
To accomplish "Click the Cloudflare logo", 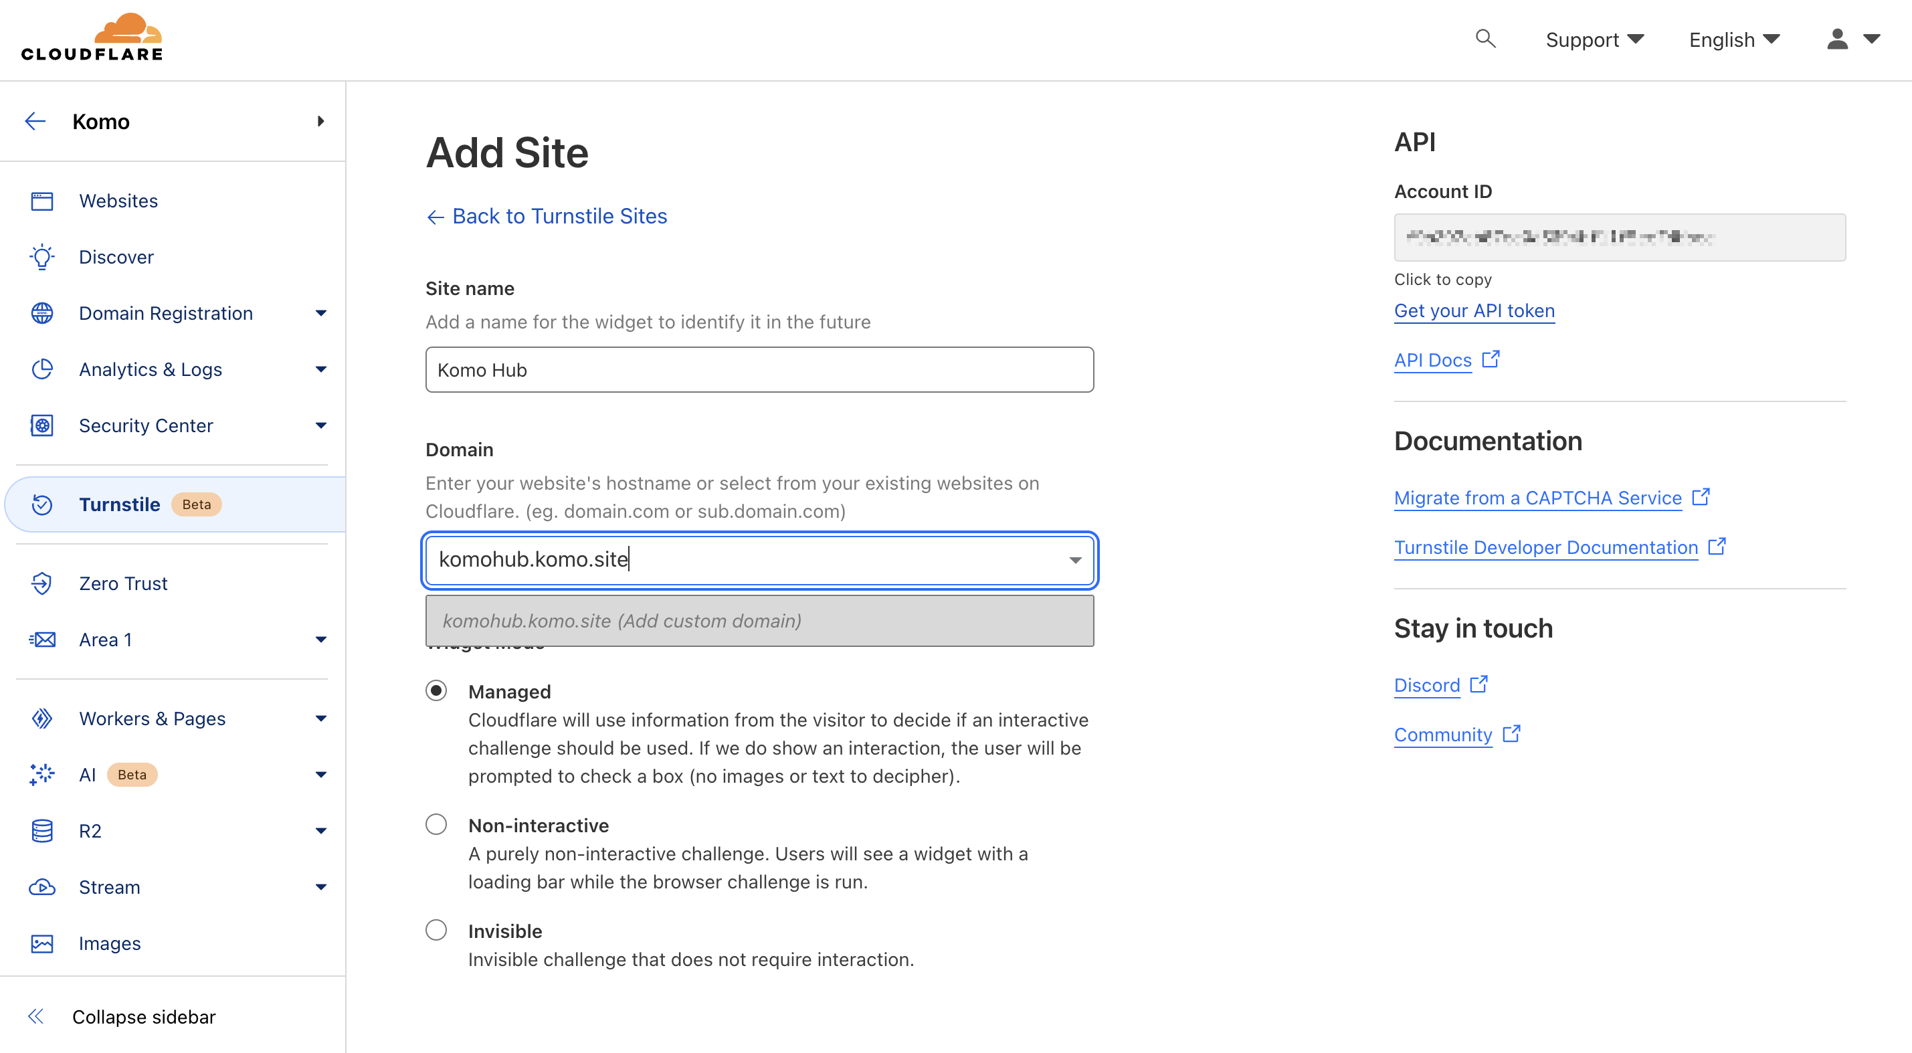I will (92, 37).
